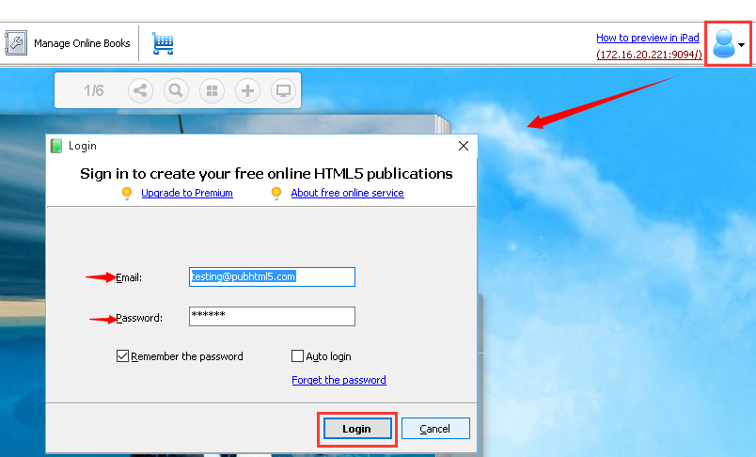The height and width of the screenshot is (457, 756).
Task: Enable Auto login checkbox
Action: [297, 356]
